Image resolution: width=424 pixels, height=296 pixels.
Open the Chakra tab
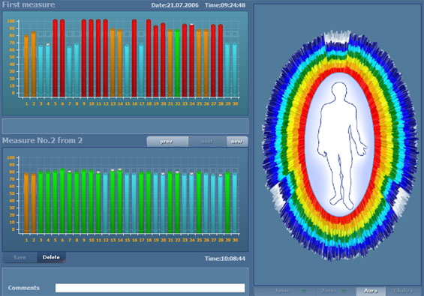coord(403,291)
